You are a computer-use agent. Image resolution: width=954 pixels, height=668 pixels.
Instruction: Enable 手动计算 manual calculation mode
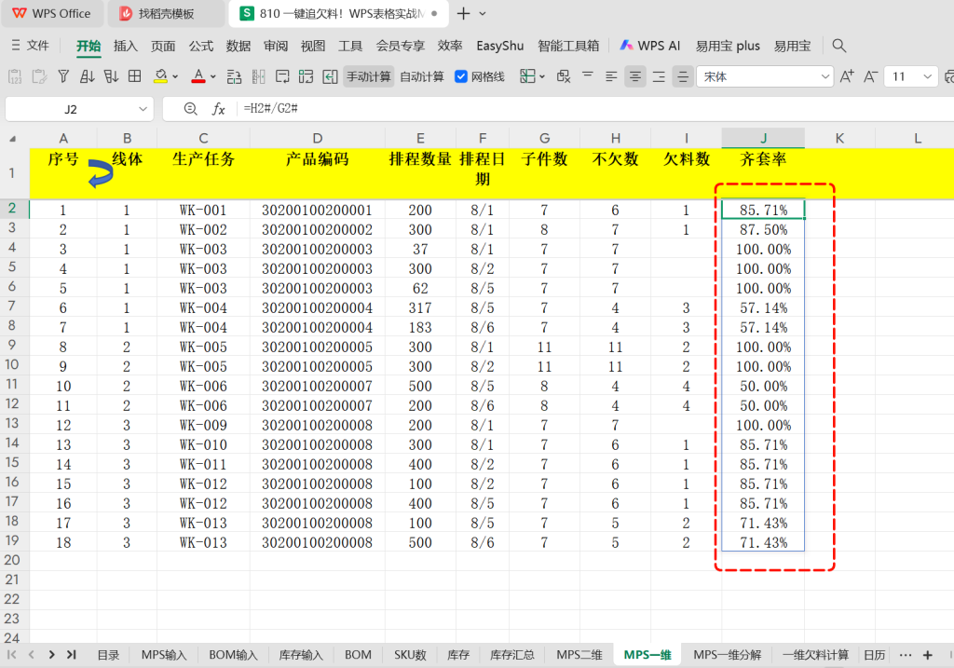click(x=369, y=76)
